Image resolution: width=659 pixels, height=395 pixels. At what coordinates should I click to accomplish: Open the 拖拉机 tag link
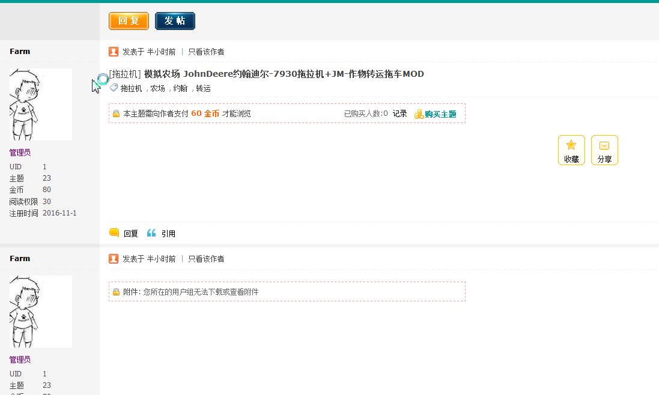tap(131, 89)
